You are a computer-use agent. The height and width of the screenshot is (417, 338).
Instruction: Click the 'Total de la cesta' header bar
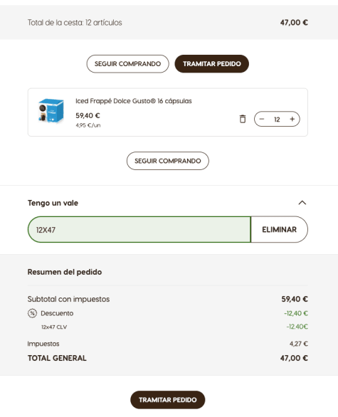click(169, 22)
